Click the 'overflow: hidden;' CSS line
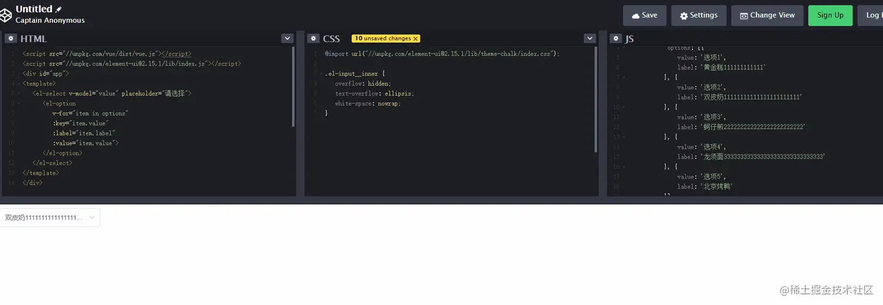The image size is (883, 305). point(363,84)
